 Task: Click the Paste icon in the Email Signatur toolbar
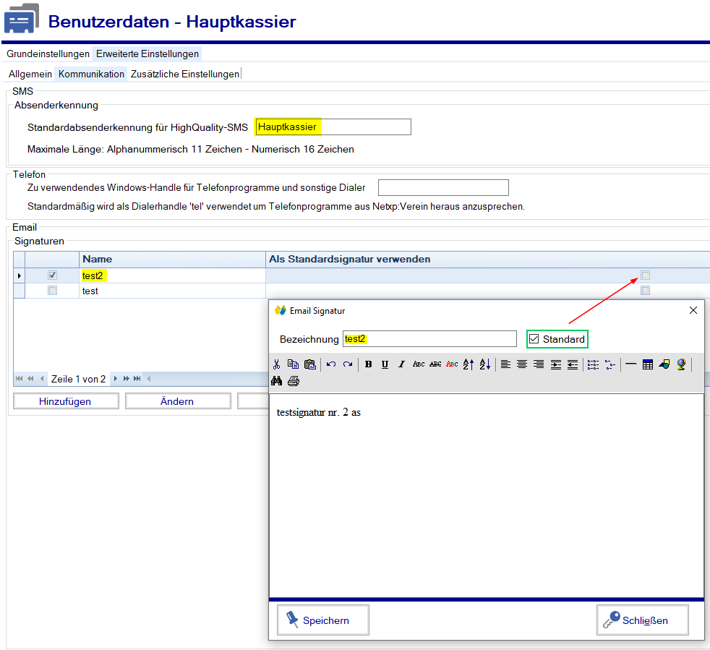point(309,364)
